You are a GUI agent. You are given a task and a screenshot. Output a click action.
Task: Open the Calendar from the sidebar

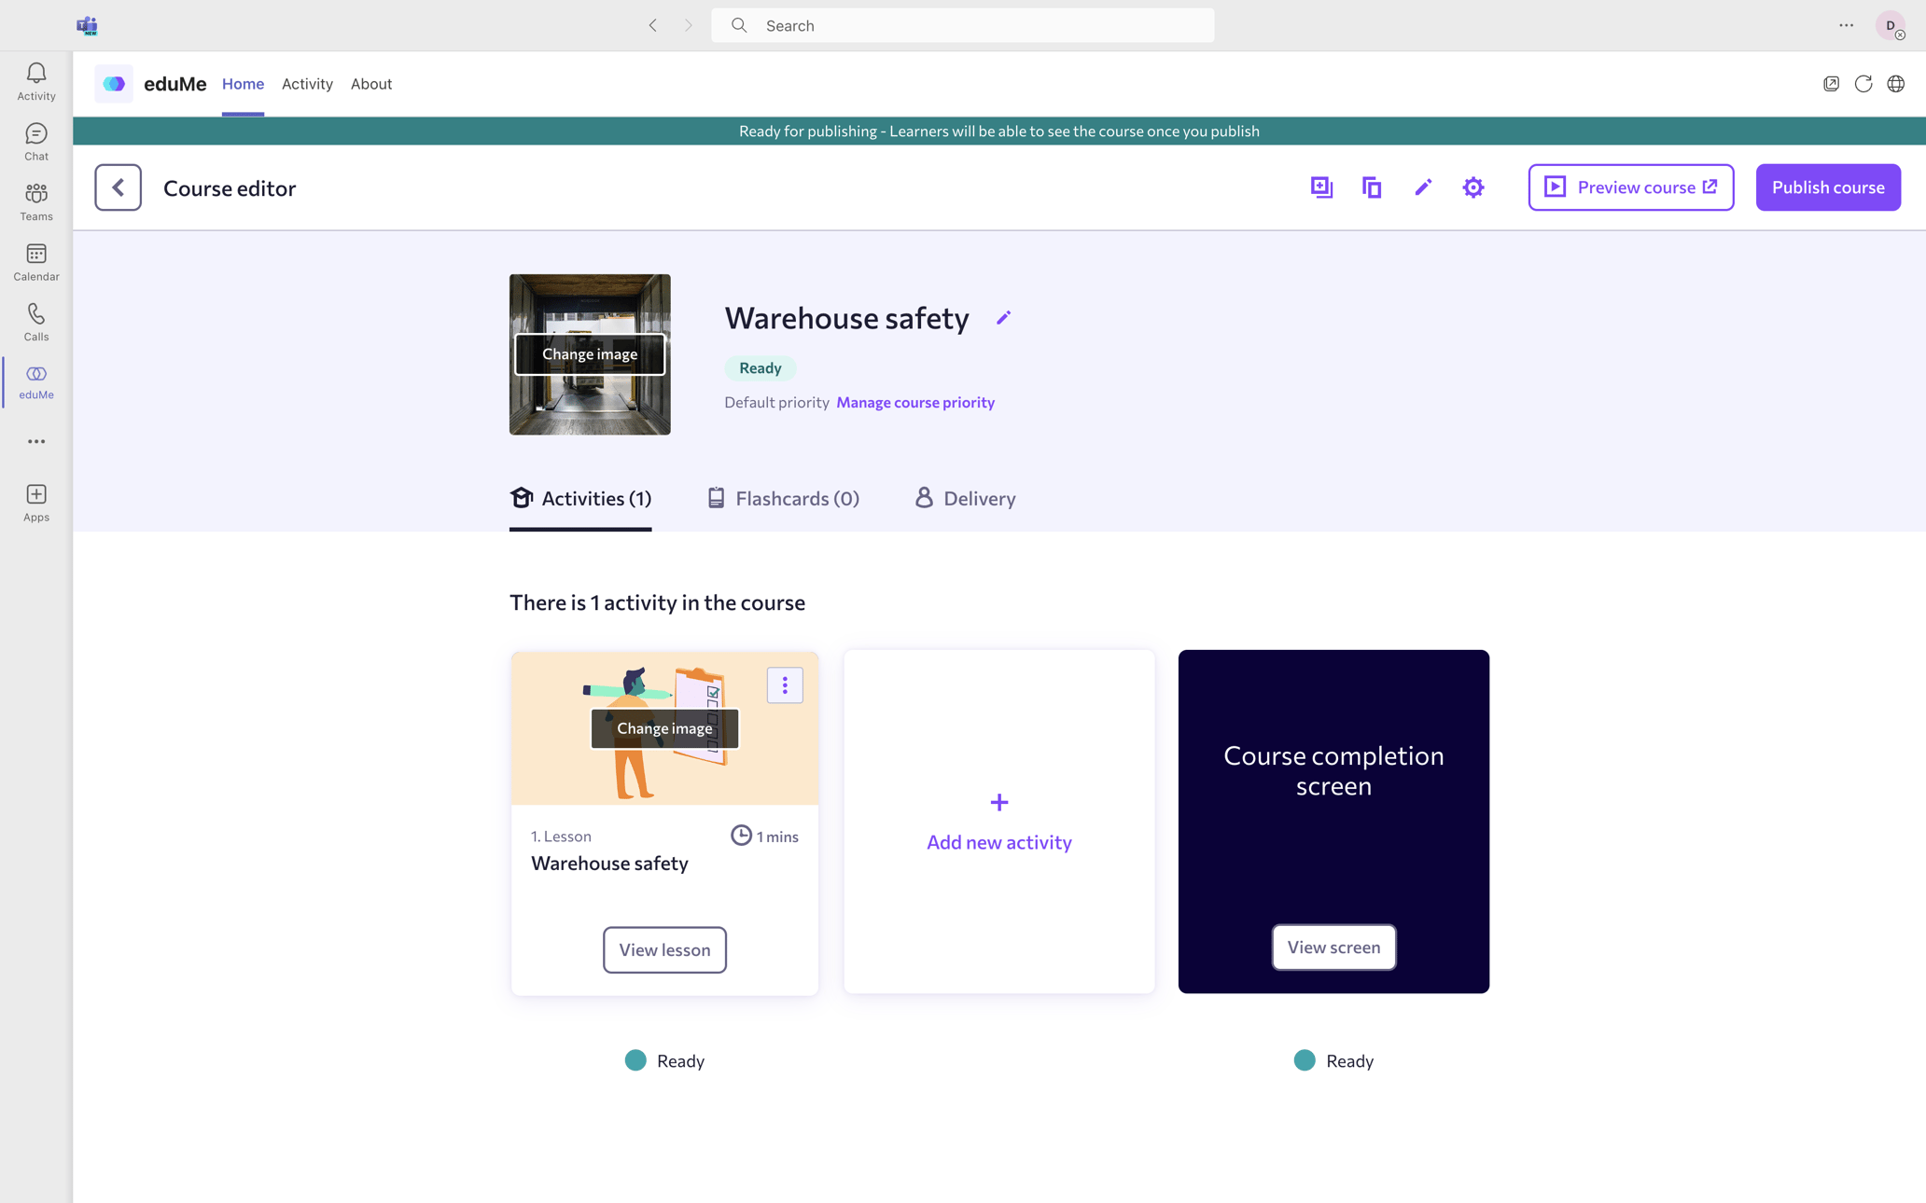35,260
